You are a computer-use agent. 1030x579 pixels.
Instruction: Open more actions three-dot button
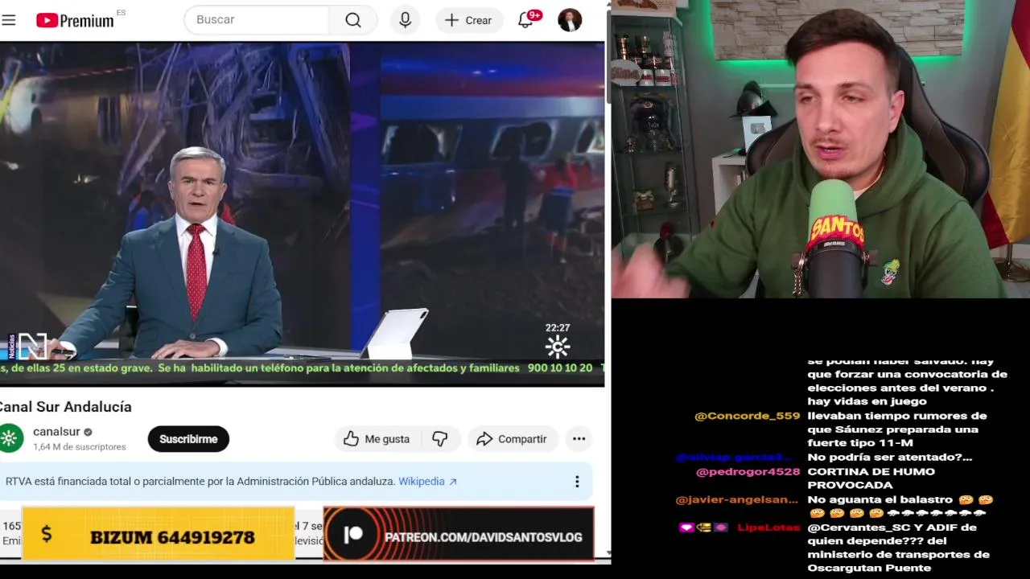pos(579,439)
